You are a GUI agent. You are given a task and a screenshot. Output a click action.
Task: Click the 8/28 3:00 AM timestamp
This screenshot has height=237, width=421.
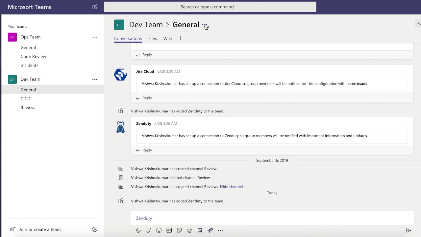[169, 71]
